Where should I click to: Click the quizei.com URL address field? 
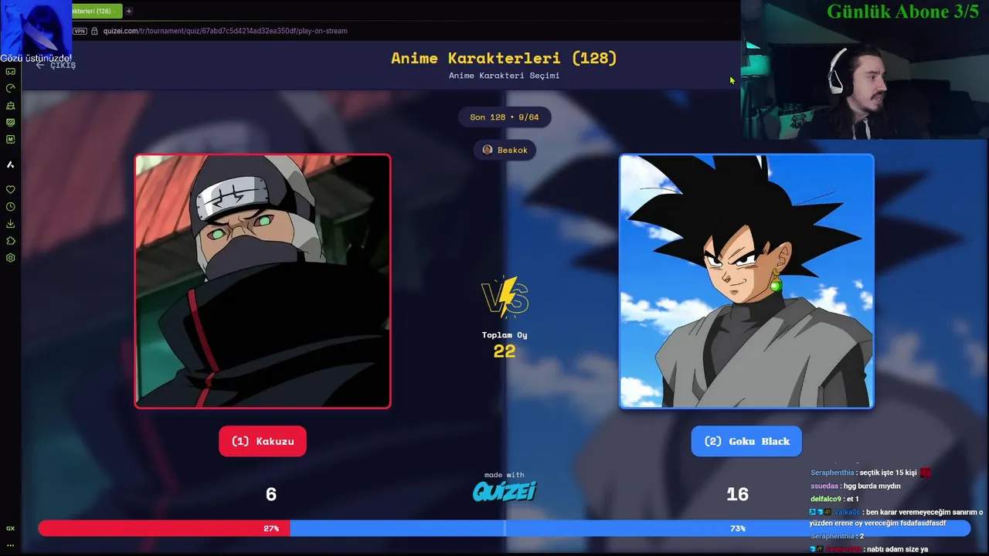(x=226, y=31)
